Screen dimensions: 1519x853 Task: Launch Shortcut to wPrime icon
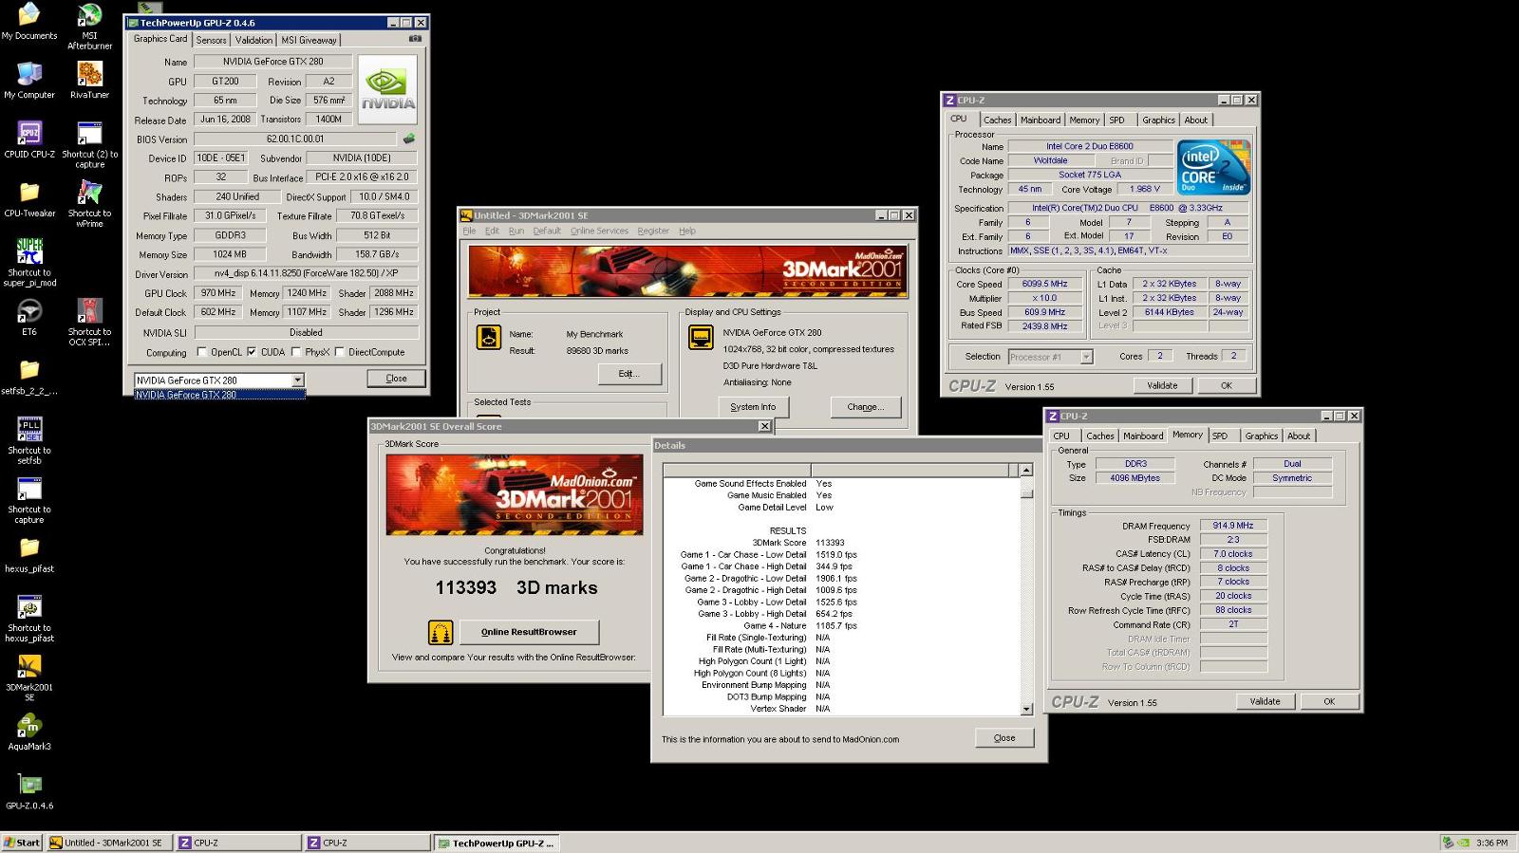tap(89, 204)
